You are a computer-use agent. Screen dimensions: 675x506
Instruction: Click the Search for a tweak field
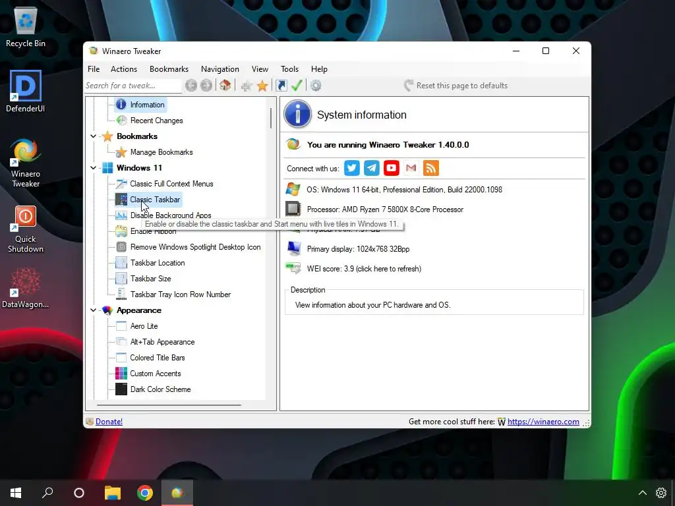pyautogui.click(x=132, y=86)
